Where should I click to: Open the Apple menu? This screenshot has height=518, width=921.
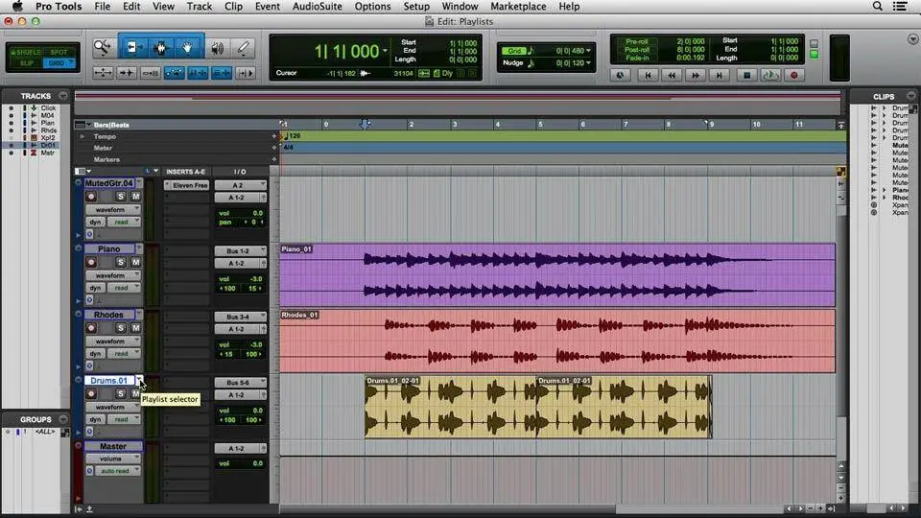point(17,7)
